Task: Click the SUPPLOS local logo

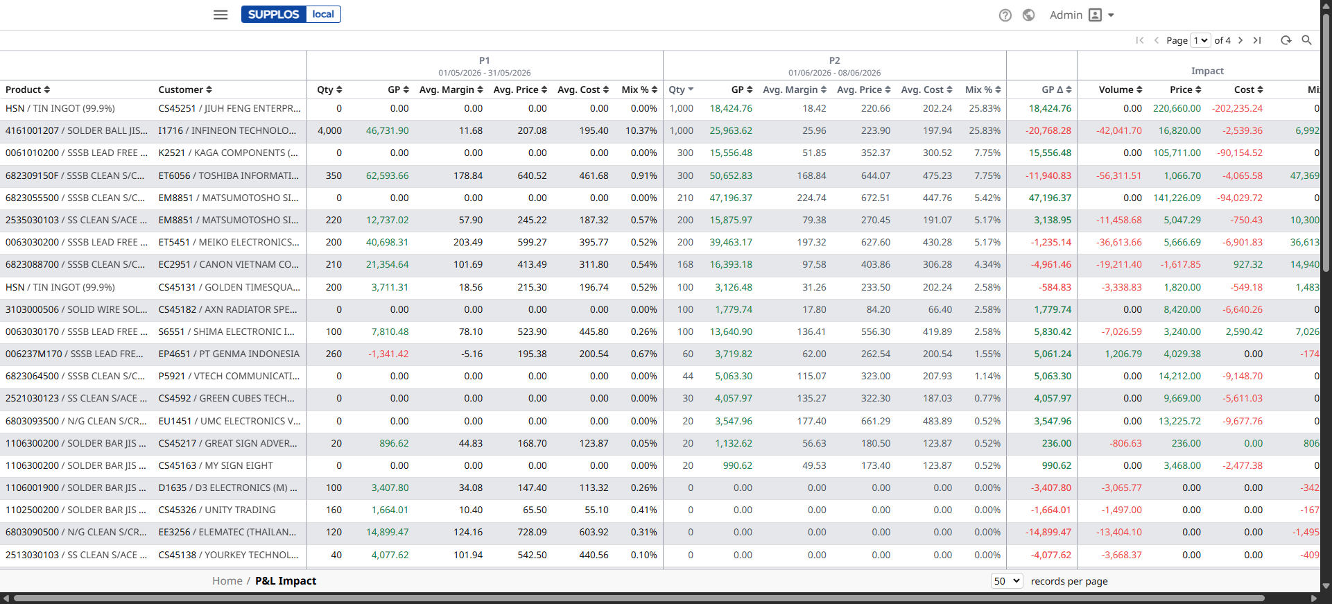Action: 291,15
